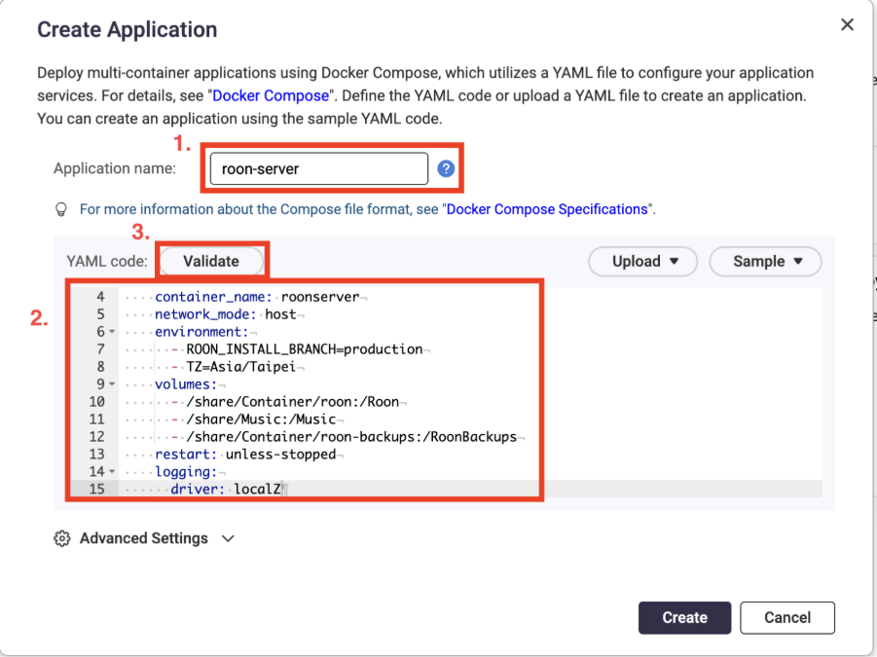Image resolution: width=877 pixels, height=657 pixels.
Task: Open the Docker Compose Specifications link
Action: [x=547, y=209]
